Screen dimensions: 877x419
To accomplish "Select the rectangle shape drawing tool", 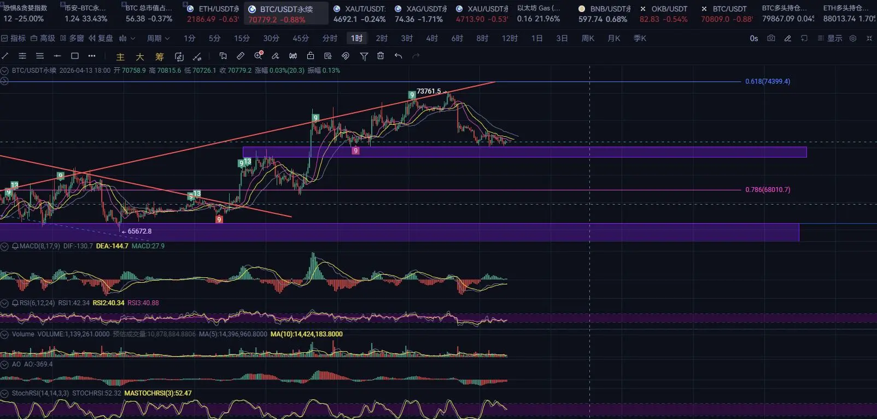I will tap(75, 56).
